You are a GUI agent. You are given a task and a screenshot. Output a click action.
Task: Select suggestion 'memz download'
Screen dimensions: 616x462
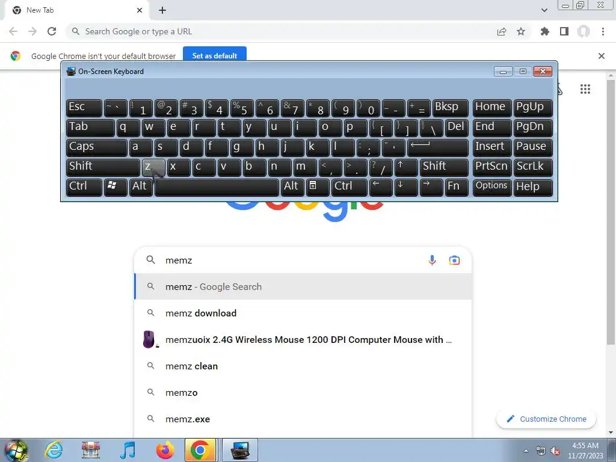(303, 313)
